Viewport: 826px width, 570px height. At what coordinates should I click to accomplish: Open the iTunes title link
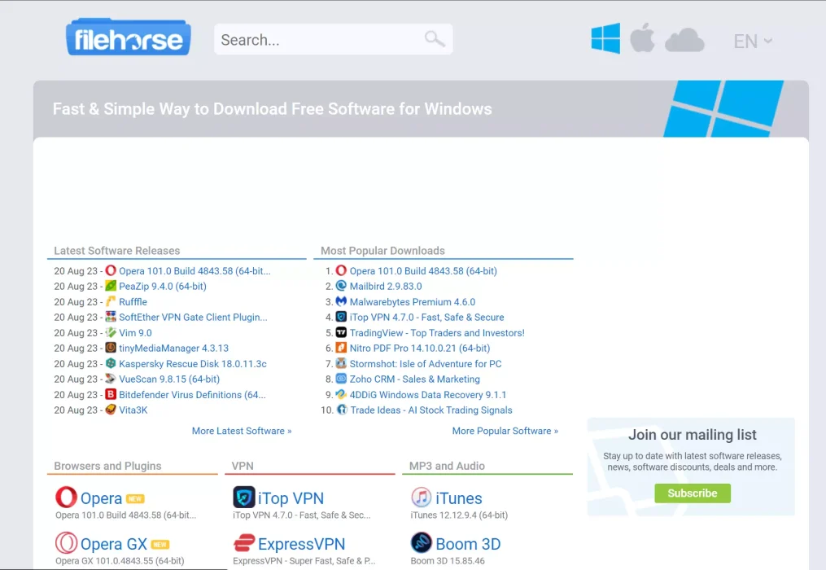tap(459, 498)
